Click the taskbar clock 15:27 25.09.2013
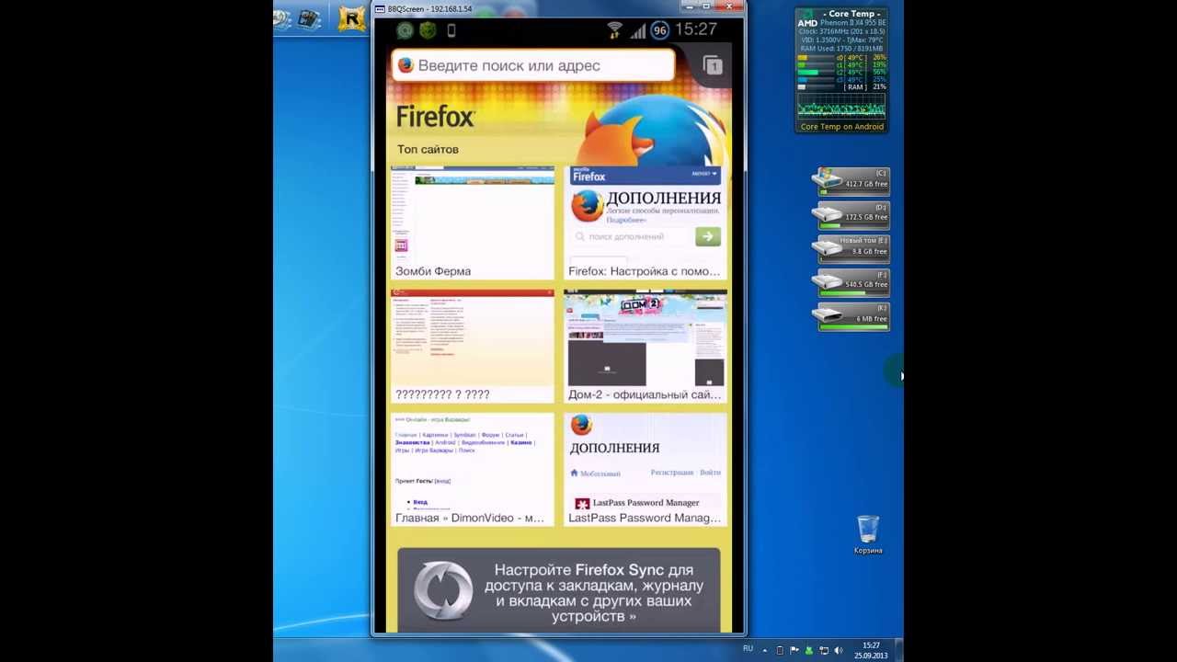This screenshot has height=662, width=1177. (871, 650)
